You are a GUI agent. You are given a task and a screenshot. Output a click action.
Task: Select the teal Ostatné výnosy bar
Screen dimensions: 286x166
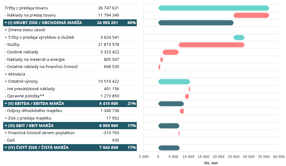pyautogui.click(x=174, y=82)
